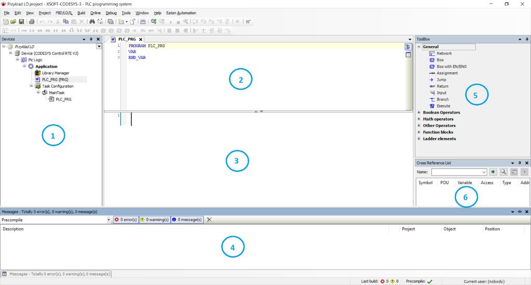Open the FBD/LD/IL menu
Image resolution: width=531 pixels, height=285 pixels.
pos(64,13)
